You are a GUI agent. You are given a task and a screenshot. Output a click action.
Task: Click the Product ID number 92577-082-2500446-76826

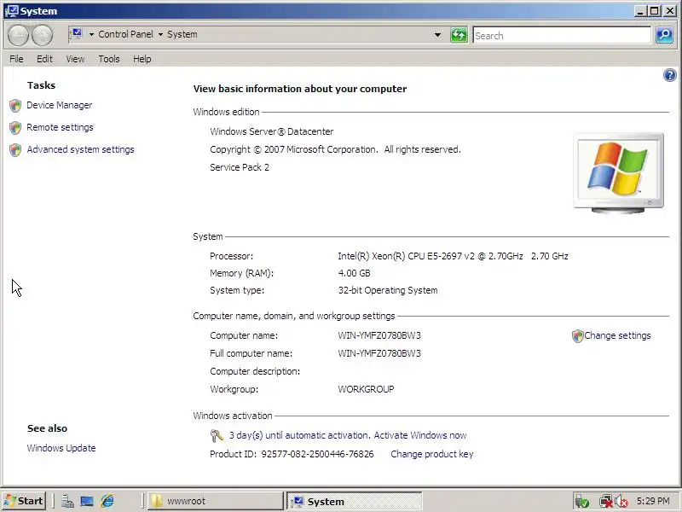317,454
